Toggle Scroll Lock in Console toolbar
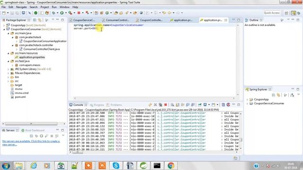Image resolution: width=303 pixels, height=170 pixels. tap(178, 105)
